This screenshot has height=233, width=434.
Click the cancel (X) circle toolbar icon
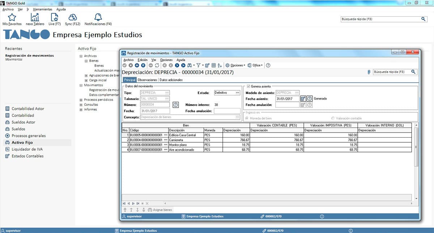click(131, 65)
